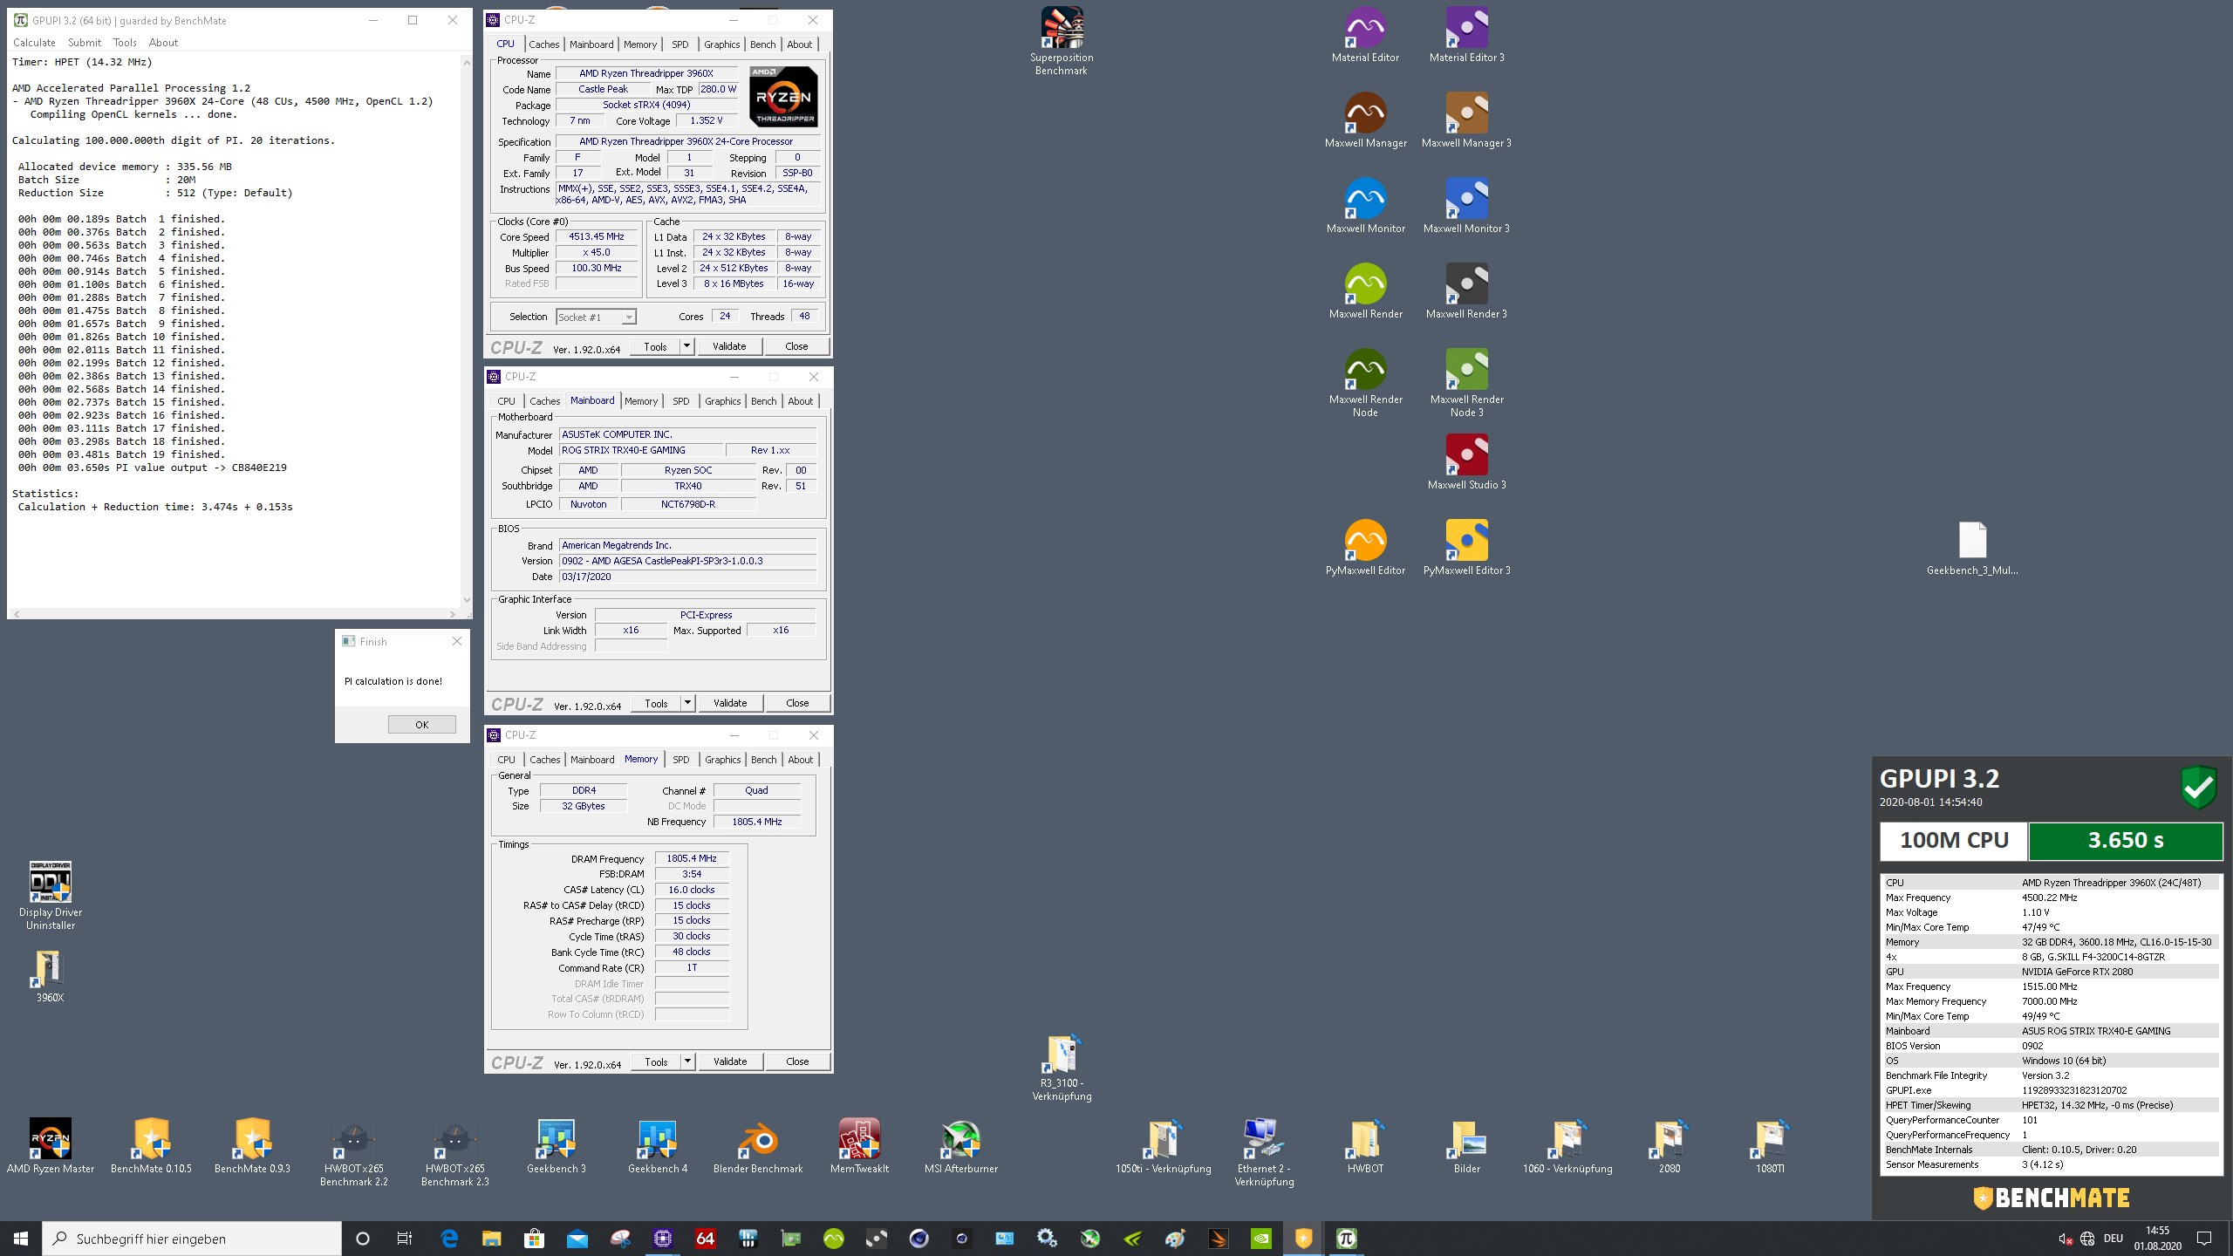Open Display Driver Uninstaller shortcut
Screen dimensions: 2233x1256
tap(51, 896)
